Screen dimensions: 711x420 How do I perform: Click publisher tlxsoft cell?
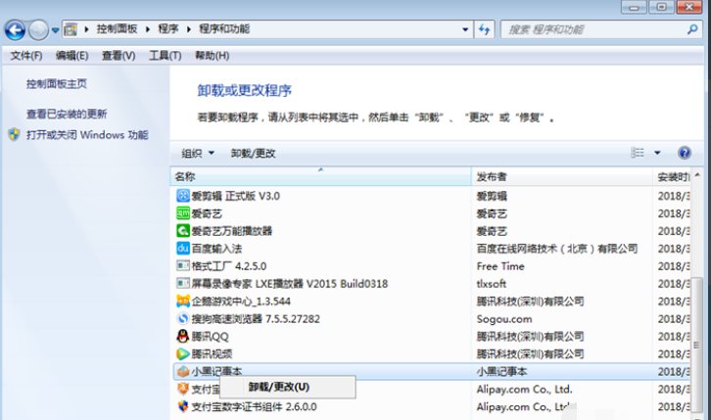tap(491, 284)
